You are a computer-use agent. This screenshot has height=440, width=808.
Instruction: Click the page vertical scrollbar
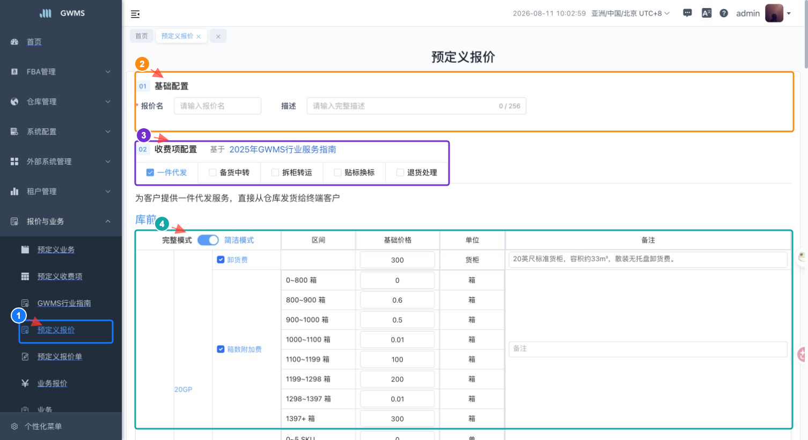tap(805, 33)
